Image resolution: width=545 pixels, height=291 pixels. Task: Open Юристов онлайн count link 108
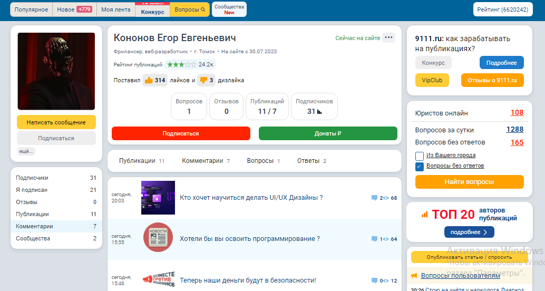tap(517, 113)
